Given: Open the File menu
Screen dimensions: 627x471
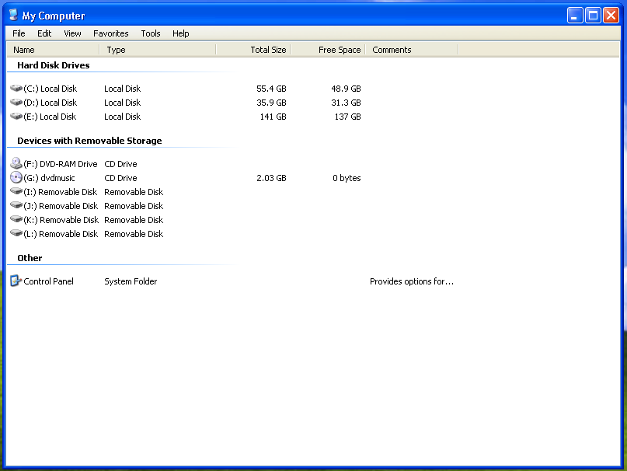Looking at the screenshot, I should 19,33.
